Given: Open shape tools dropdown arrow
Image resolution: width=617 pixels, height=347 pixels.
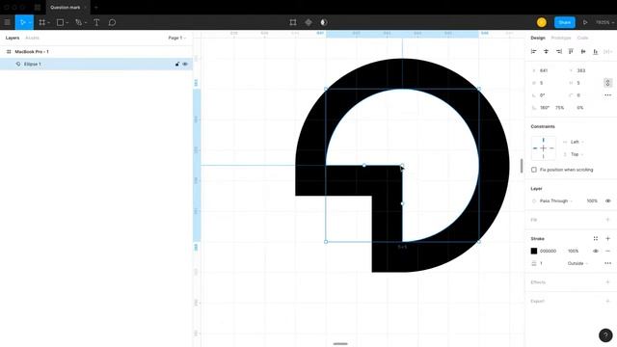Looking at the screenshot, I should pyautogui.click(x=67, y=23).
